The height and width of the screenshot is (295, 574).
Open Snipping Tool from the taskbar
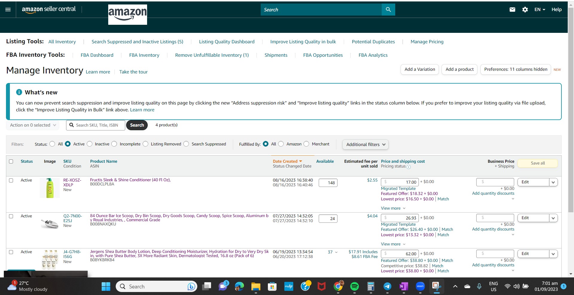tap(437, 286)
